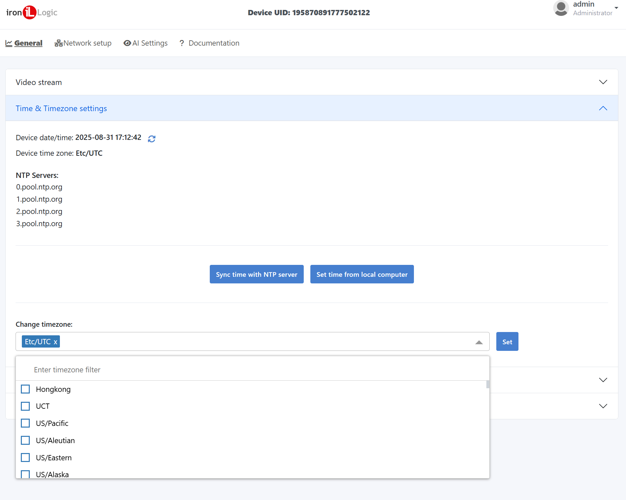This screenshot has height=500, width=626.
Task: Tick the UCT timezone checkbox
Action: coord(25,406)
